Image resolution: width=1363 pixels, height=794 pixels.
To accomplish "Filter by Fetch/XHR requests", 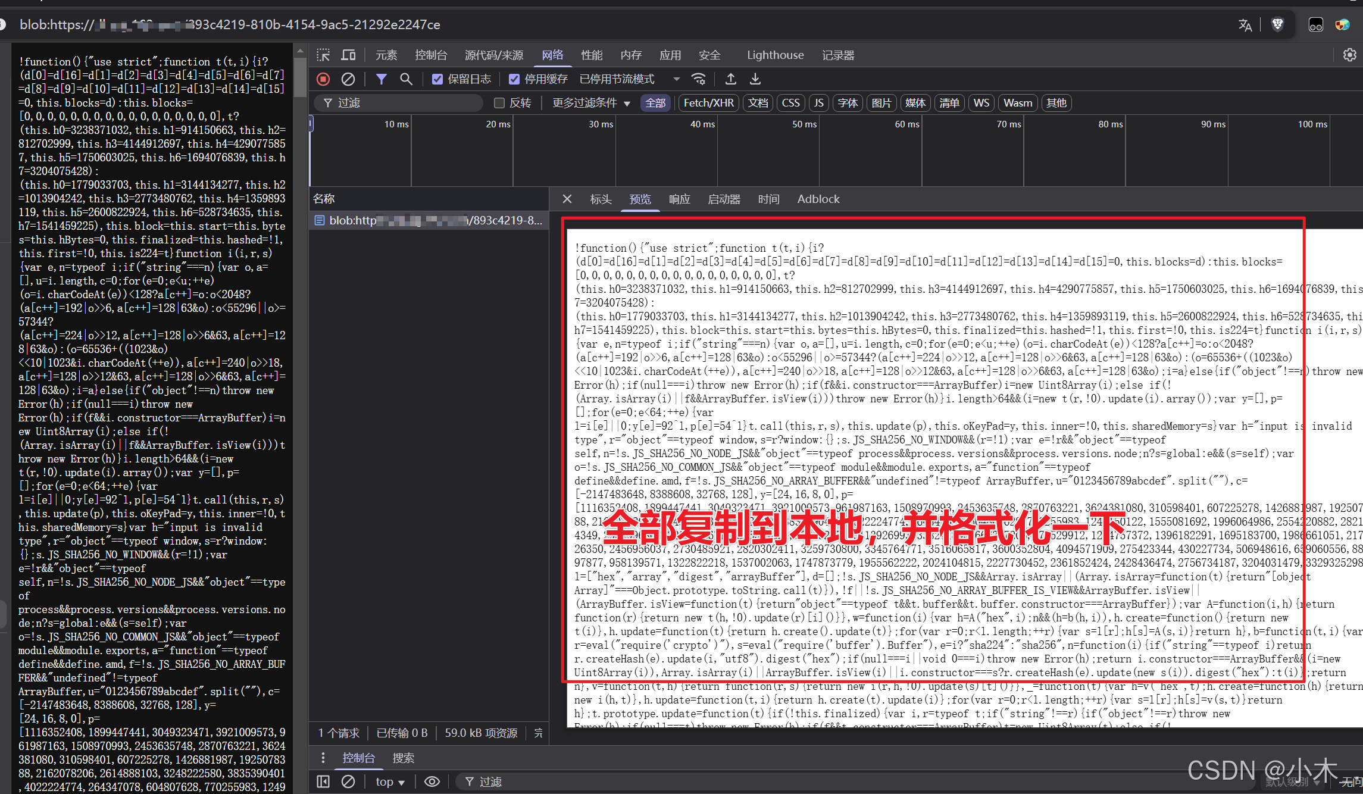I will point(708,103).
